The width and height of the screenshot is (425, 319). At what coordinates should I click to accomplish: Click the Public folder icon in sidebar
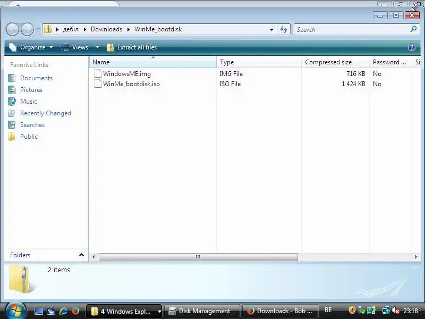point(12,137)
